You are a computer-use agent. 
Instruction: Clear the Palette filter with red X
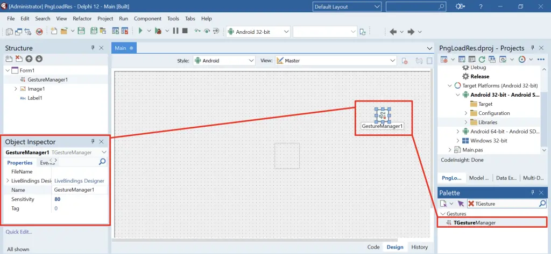[x=471, y=204]
